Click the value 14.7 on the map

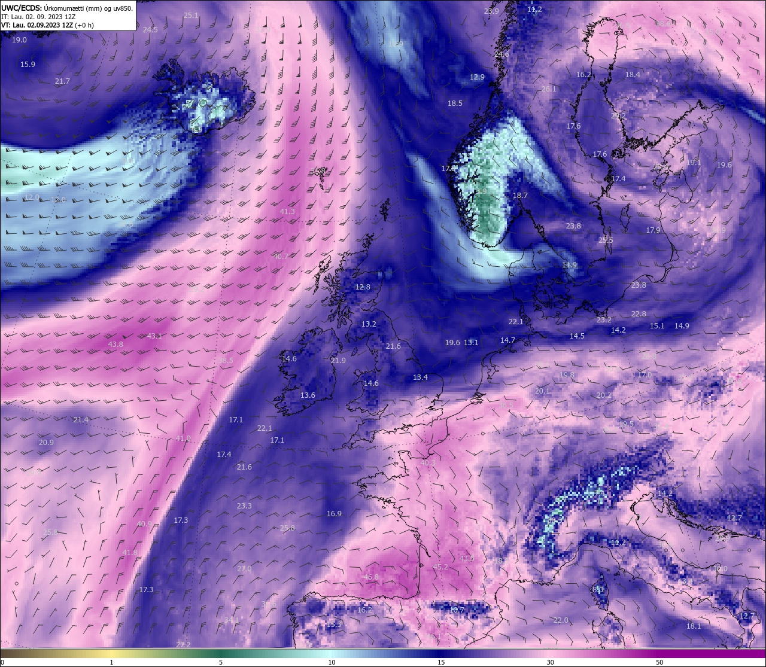(507, 340)
